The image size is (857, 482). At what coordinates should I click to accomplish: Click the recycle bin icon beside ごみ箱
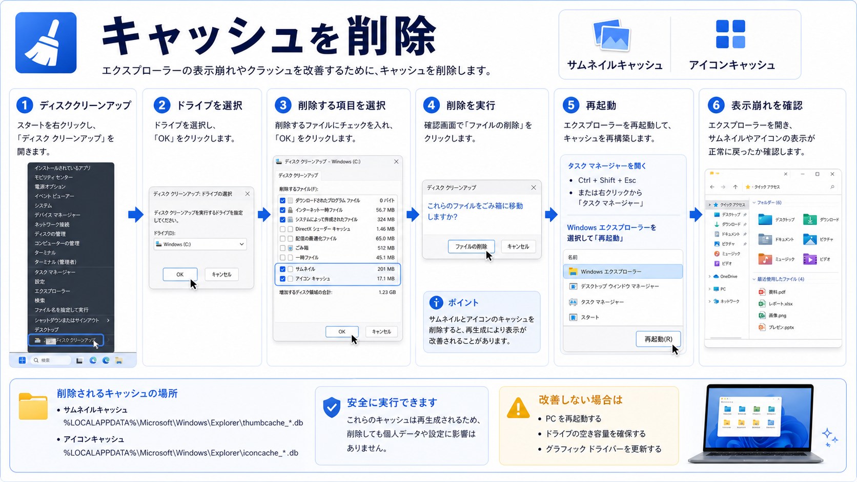290,248
